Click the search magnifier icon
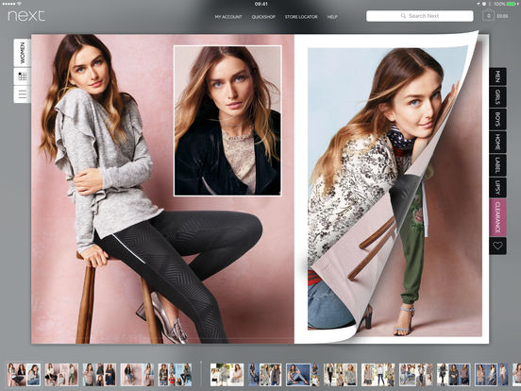The width and height of the screenshot is (521, 391). click(403, 16)
